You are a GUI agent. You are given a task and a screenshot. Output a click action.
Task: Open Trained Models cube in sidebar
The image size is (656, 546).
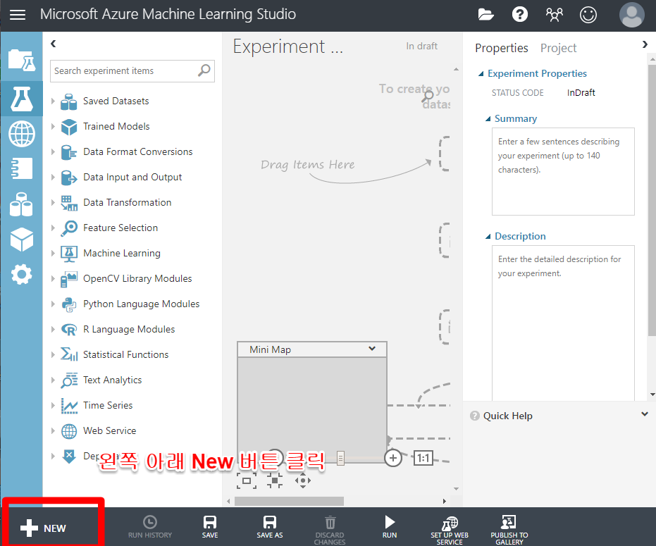click(21, 240)
